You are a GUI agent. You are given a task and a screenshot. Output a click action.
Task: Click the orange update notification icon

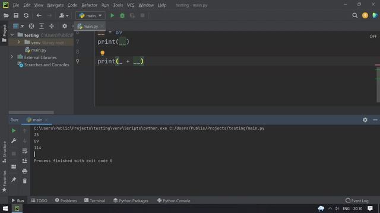tap(365, 16)
